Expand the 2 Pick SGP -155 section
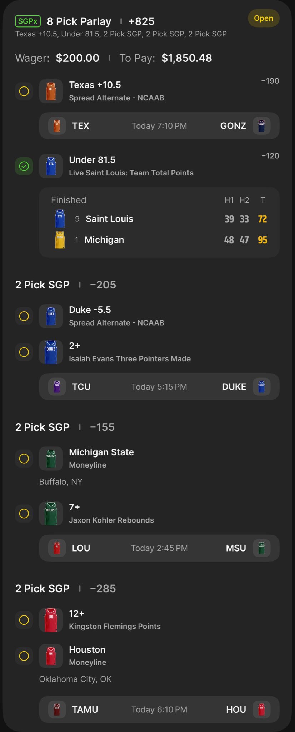Screen dimensions: 295x732 coord(65,427)
